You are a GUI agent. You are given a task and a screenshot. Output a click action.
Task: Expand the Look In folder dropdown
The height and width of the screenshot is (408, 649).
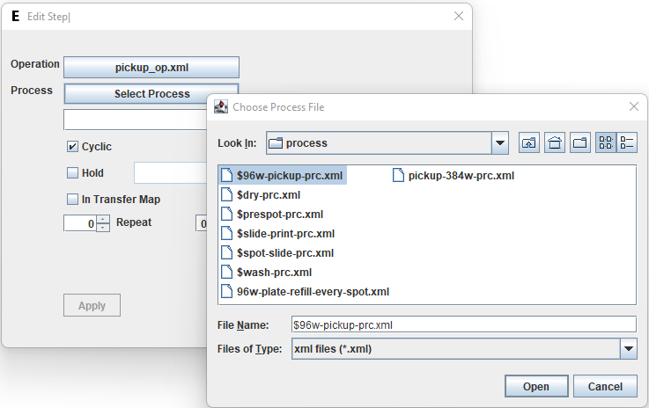(500, 143)
